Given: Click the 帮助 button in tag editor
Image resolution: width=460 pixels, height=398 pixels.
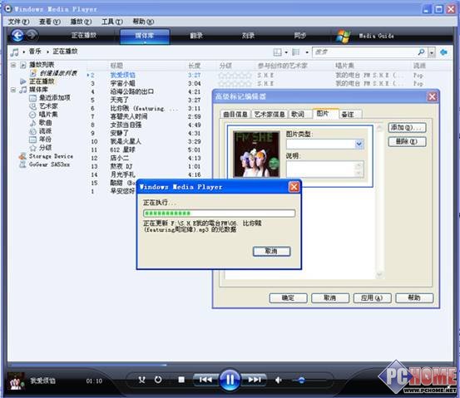Looking at the screenshot, I should [x=414, y=298].
